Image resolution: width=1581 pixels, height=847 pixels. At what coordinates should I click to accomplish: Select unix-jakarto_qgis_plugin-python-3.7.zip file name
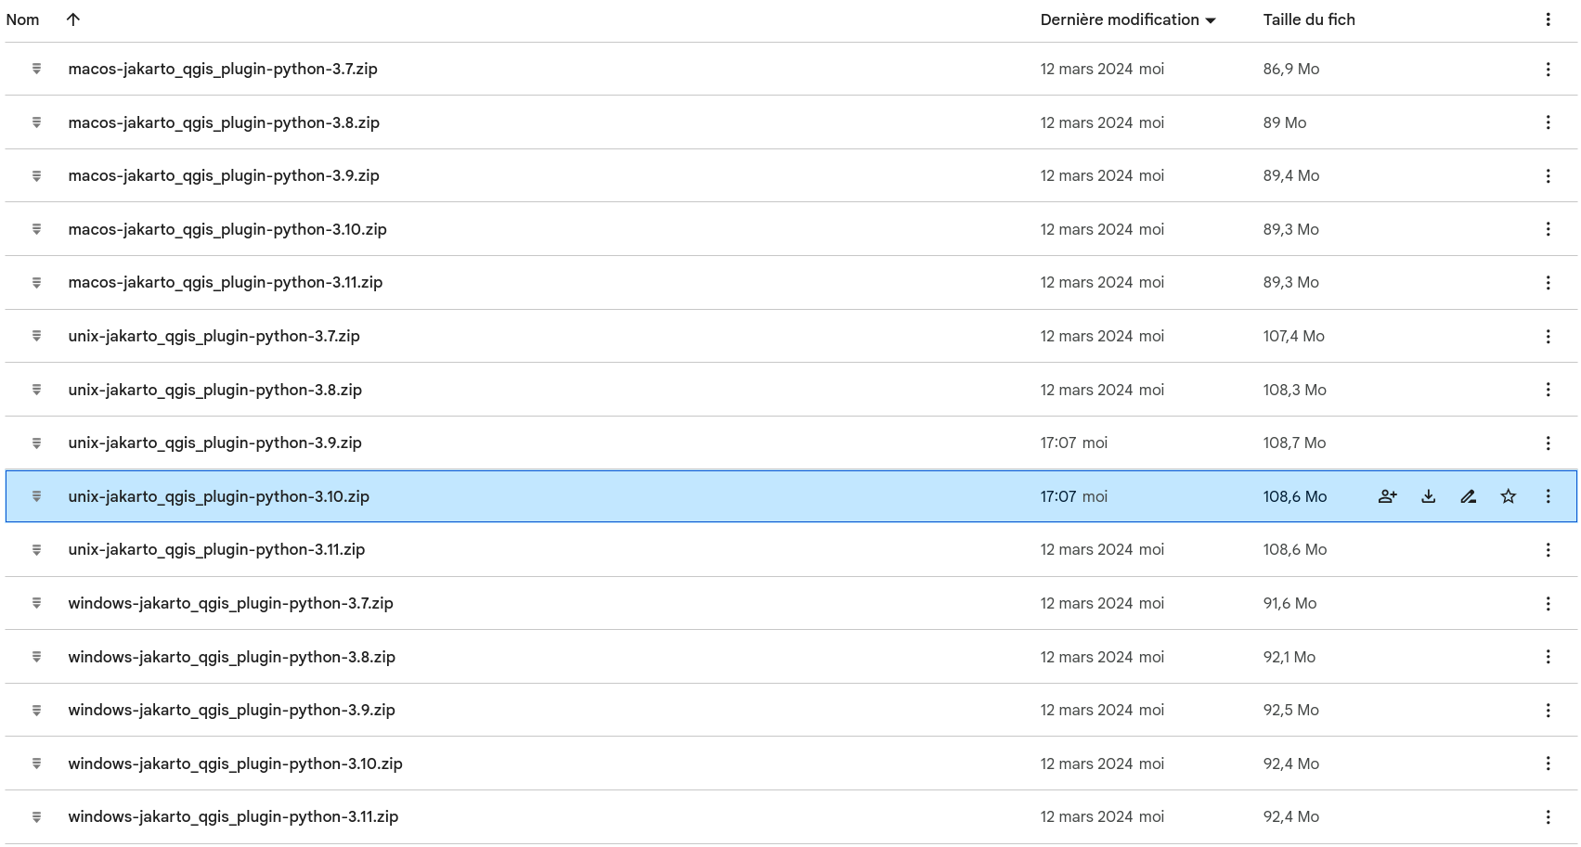[214, 336]
